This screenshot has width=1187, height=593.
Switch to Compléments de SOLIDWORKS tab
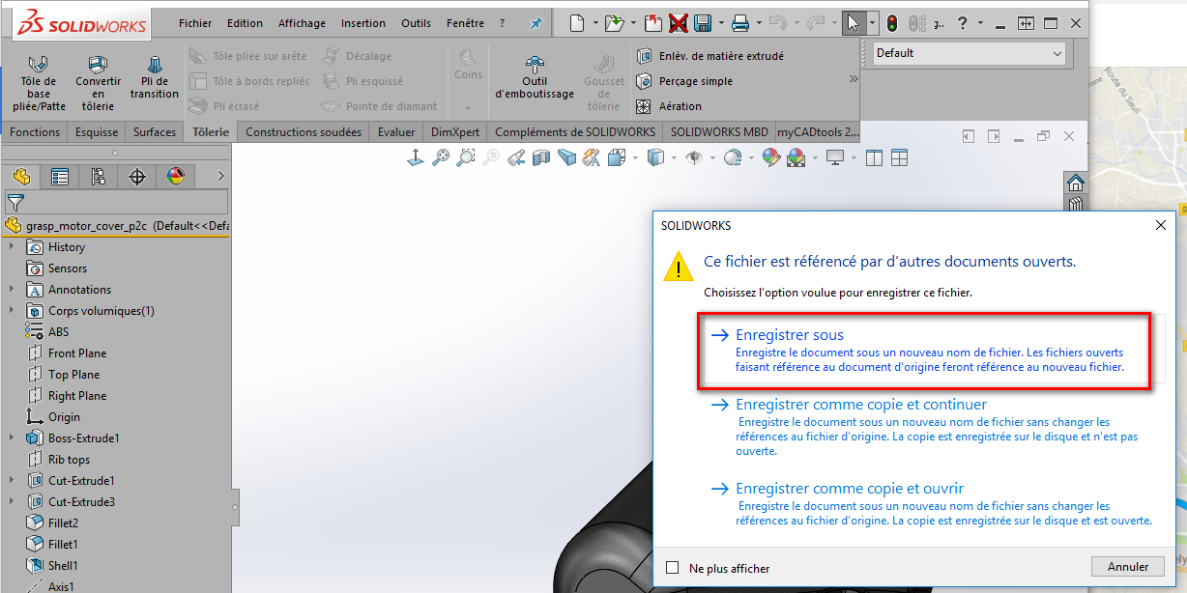tap(575, 132)
